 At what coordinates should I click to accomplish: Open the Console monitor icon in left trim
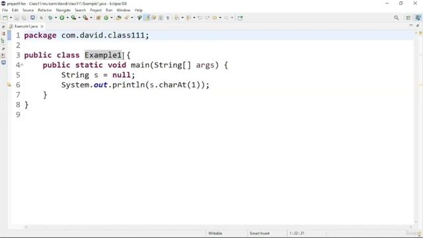coord(3,63)
